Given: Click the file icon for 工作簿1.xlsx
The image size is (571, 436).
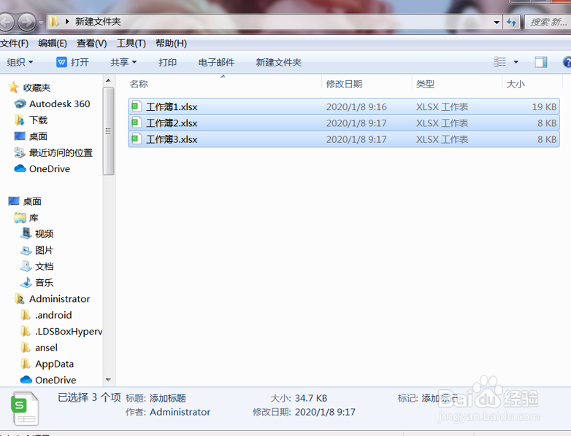Looking at the screenshot, I should [137, 106].
